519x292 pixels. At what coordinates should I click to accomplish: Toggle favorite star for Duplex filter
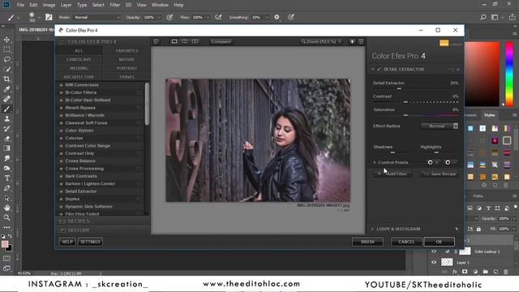pos(62,199)
